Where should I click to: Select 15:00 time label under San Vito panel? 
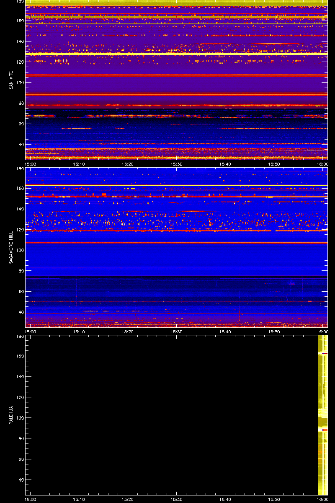[x=31, y=164]
